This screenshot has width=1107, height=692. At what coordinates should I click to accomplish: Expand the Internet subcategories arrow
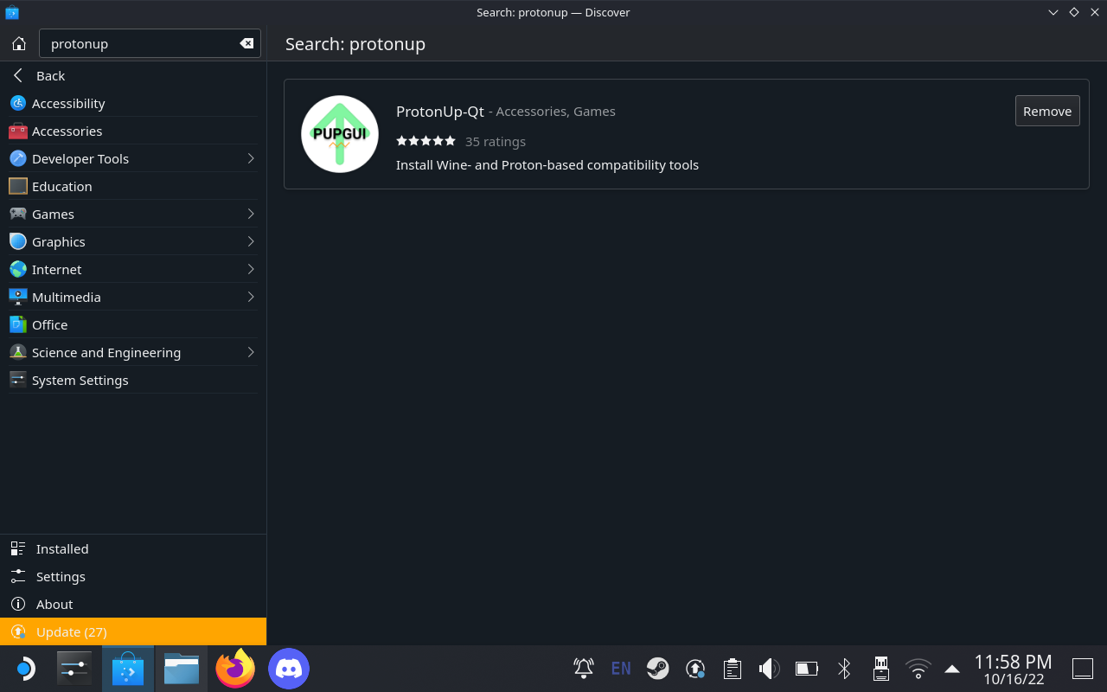(x=251, y=269)
